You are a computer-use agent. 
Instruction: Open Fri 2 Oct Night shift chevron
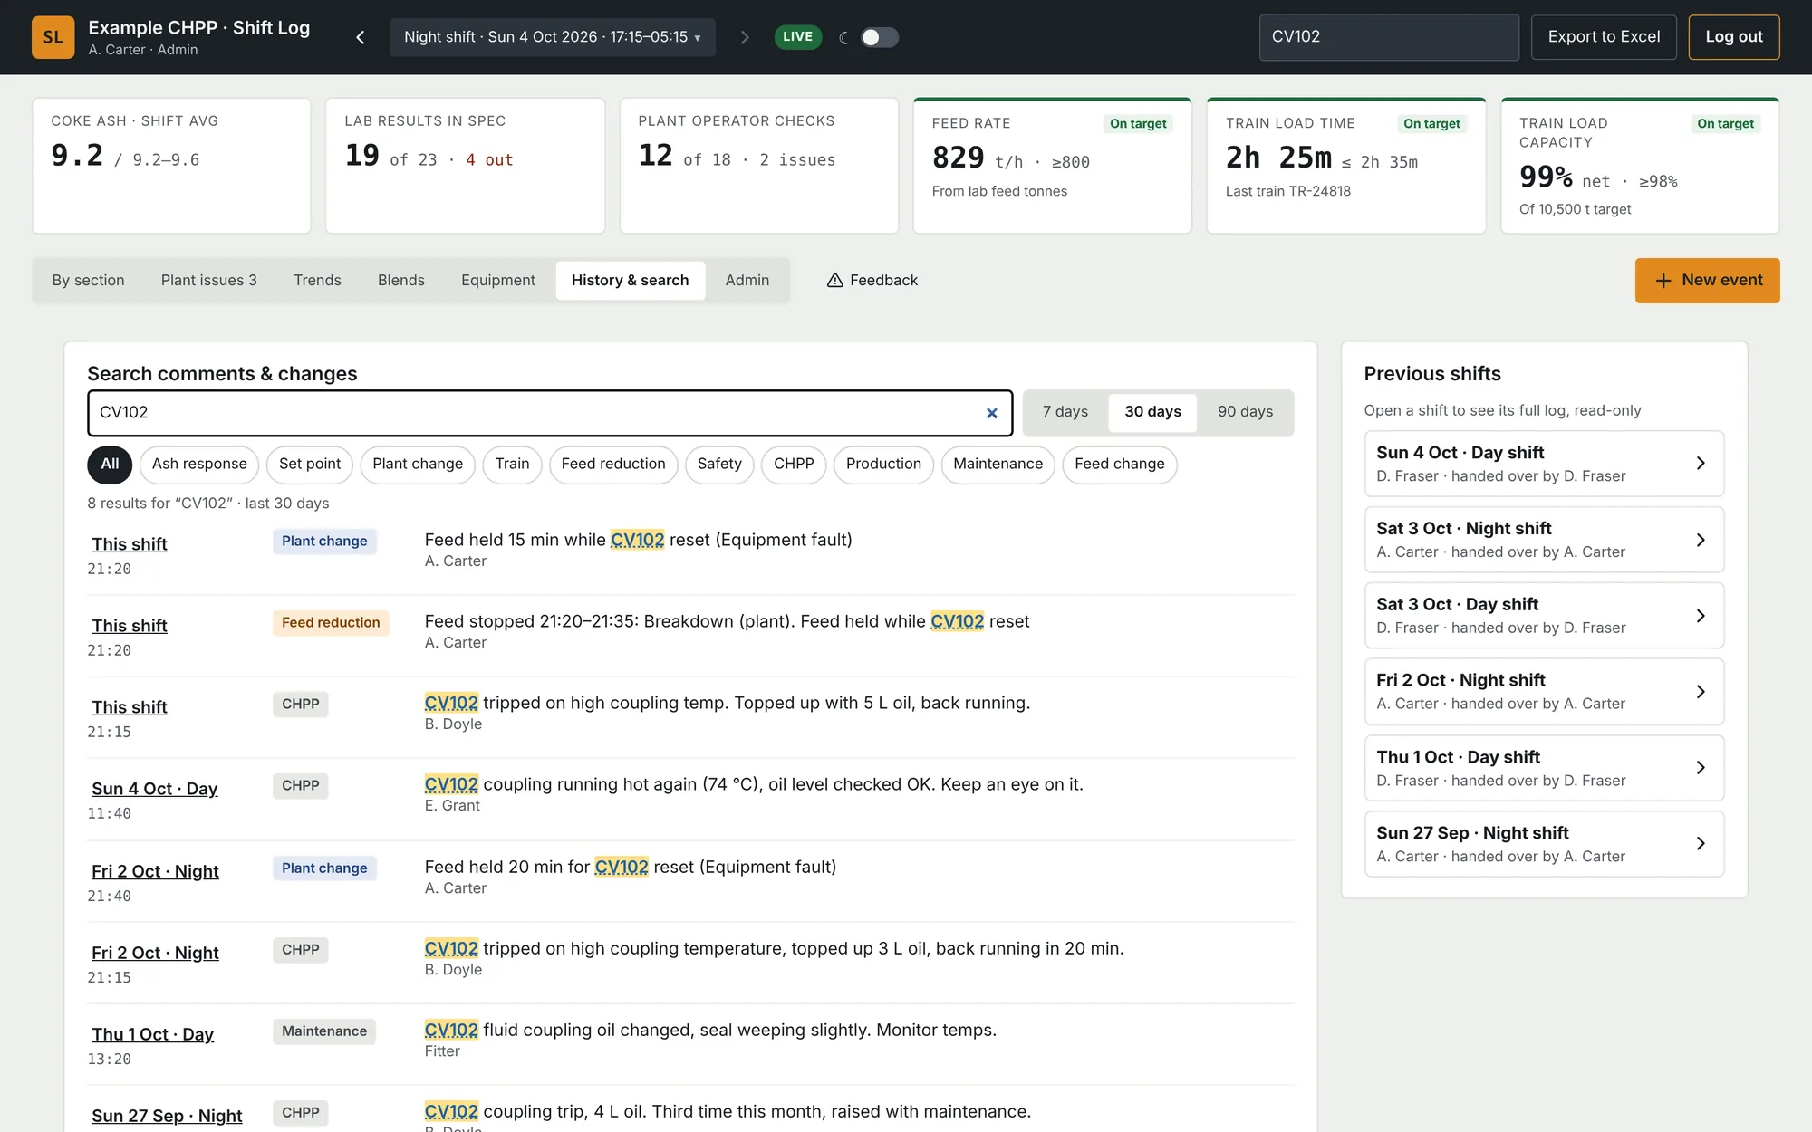click(1701, 692)
